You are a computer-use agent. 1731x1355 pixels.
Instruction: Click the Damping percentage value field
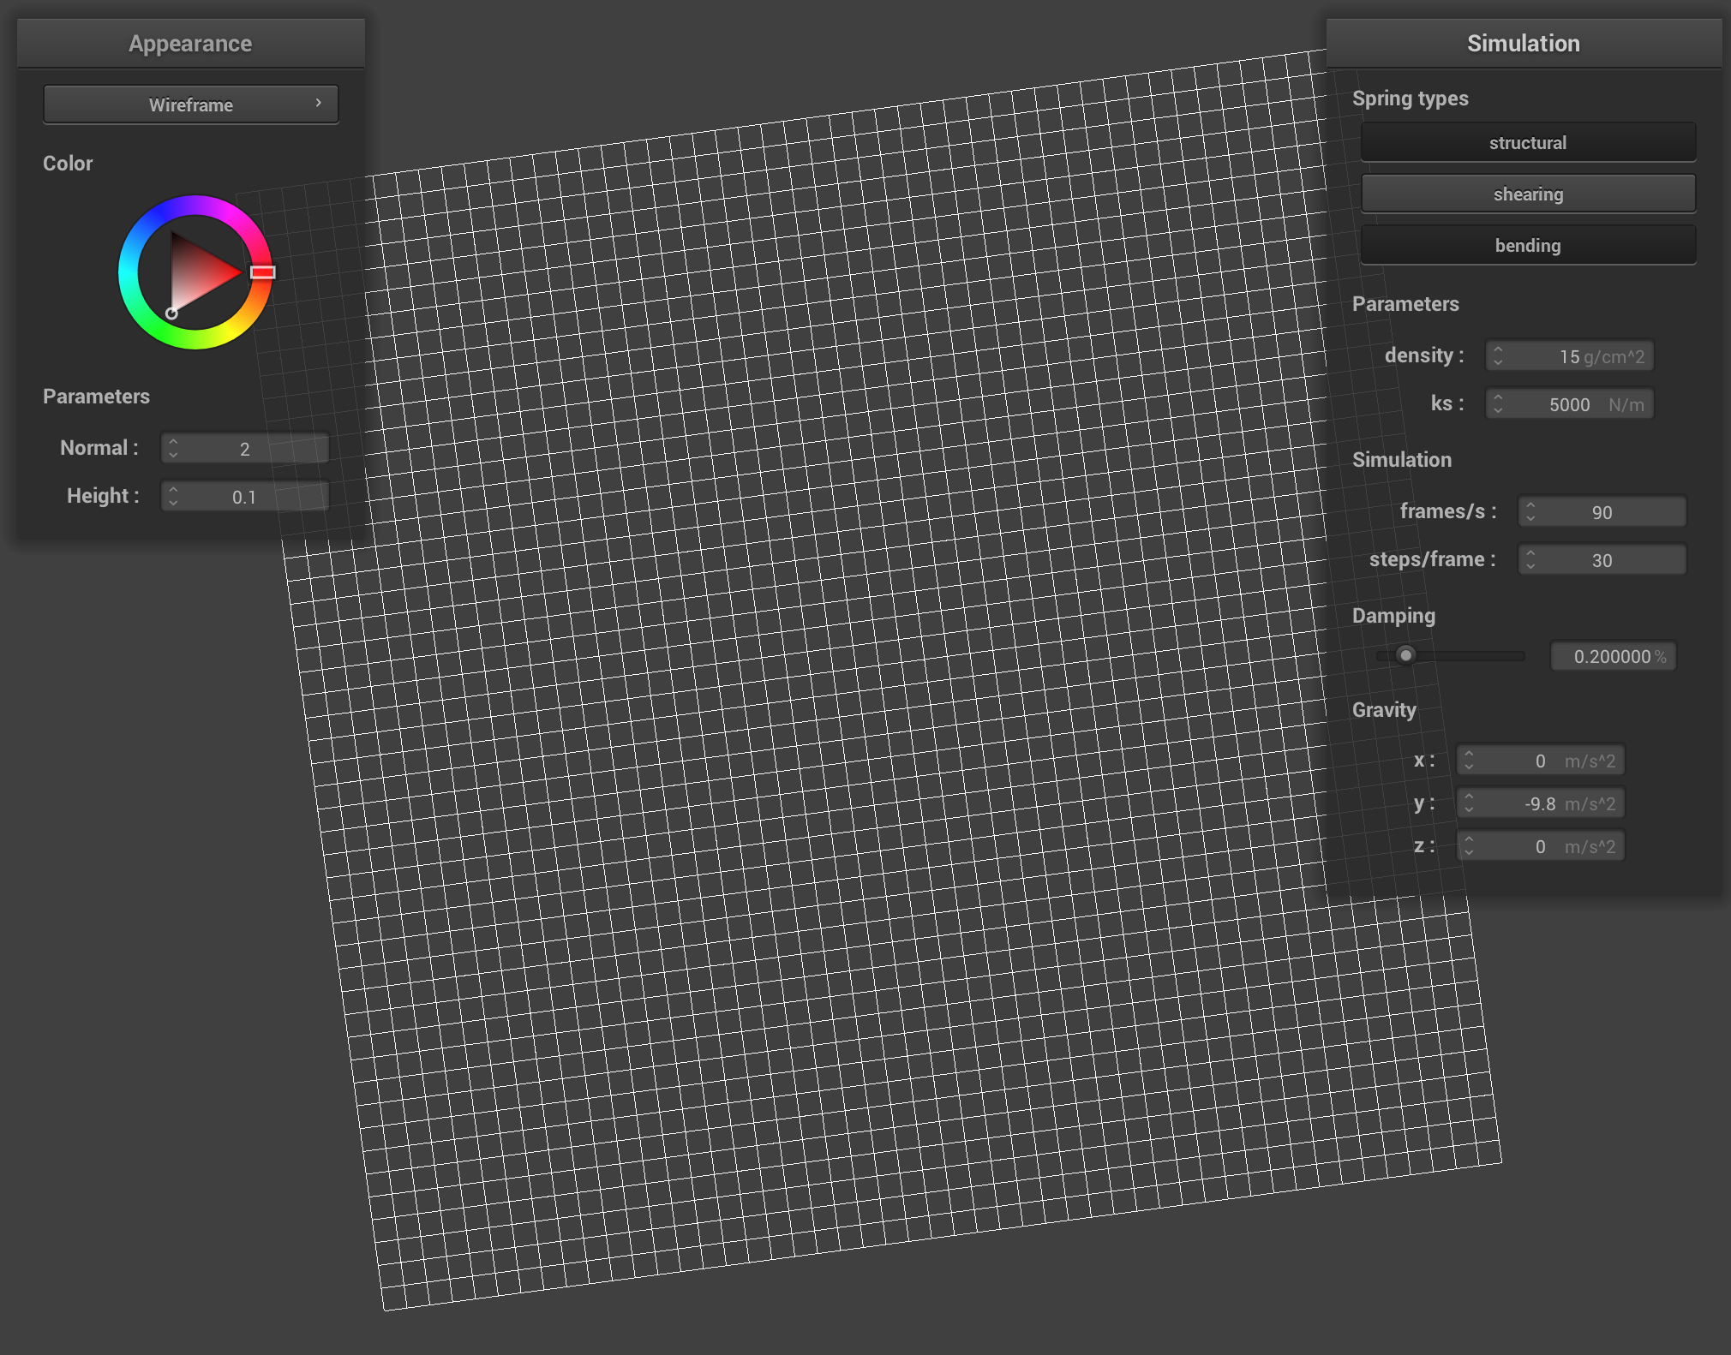1614,656
